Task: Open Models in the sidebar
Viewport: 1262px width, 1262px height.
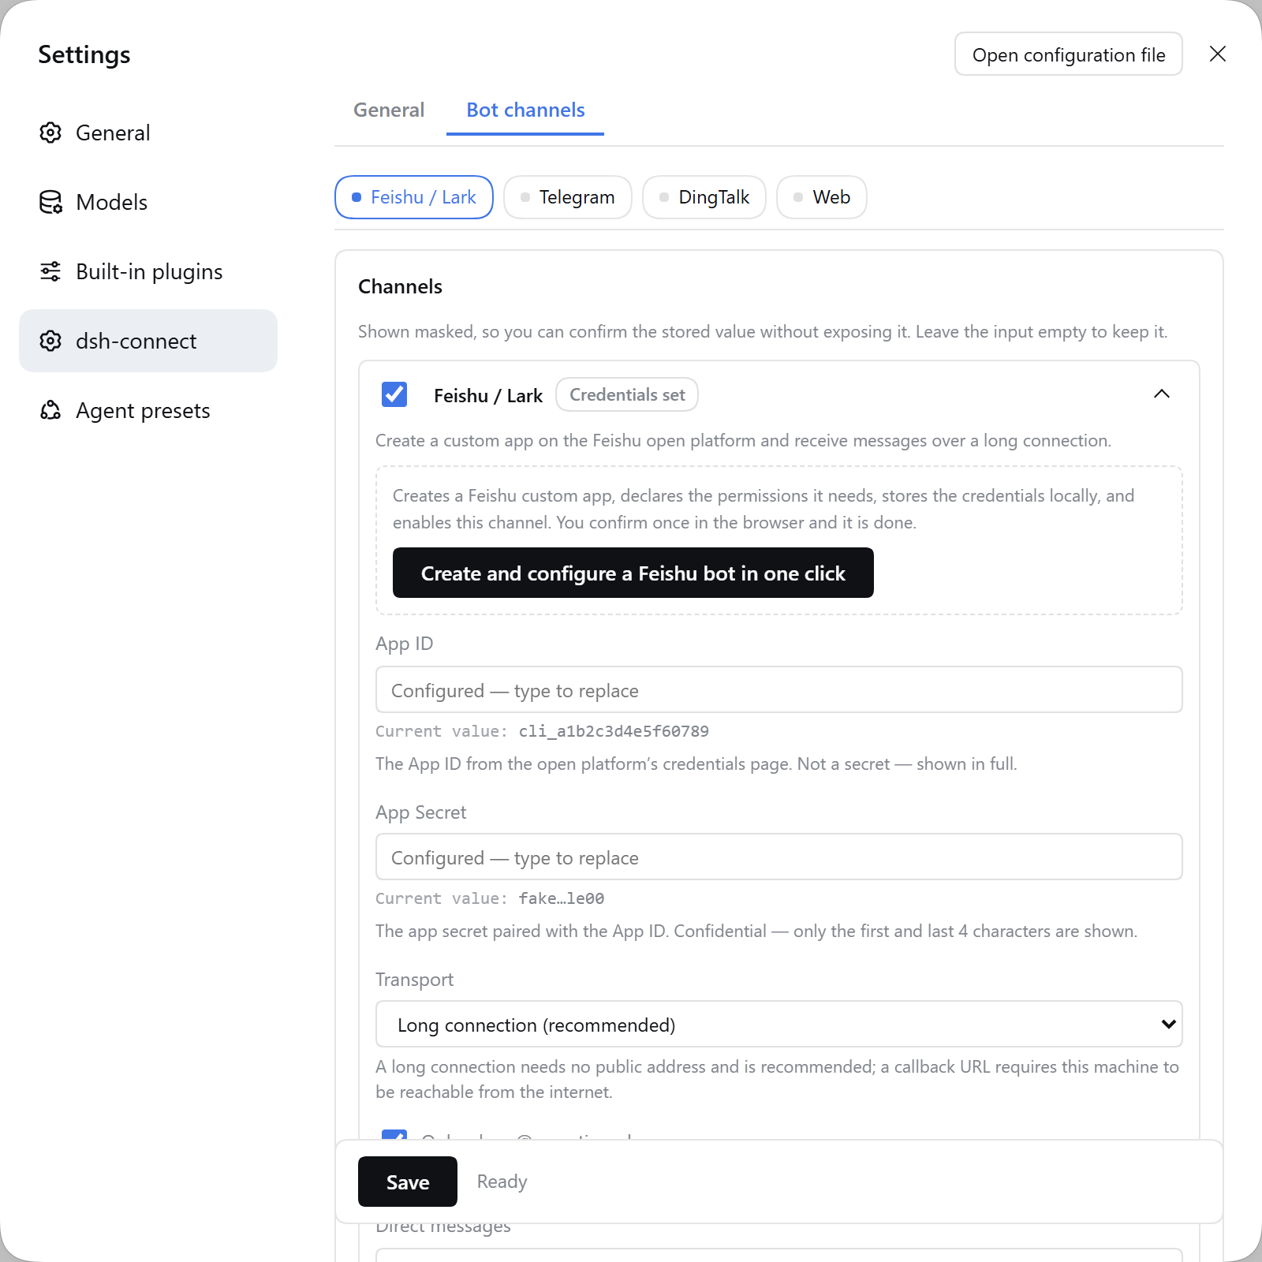Action: tap(148, 202)
